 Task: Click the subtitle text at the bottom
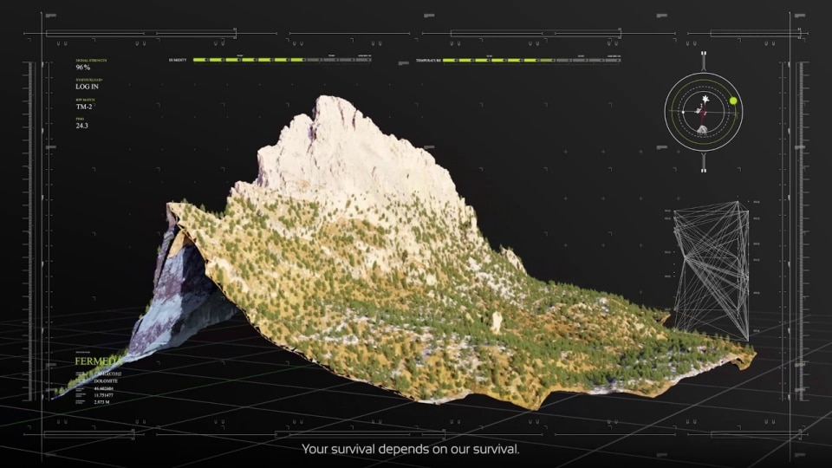coord(410,449)
